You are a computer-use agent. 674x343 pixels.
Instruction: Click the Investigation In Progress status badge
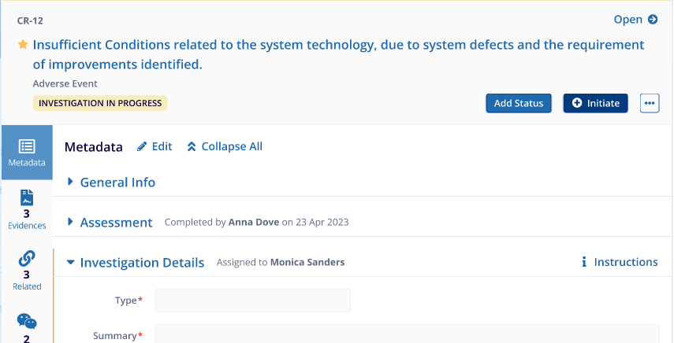(100, 103)
